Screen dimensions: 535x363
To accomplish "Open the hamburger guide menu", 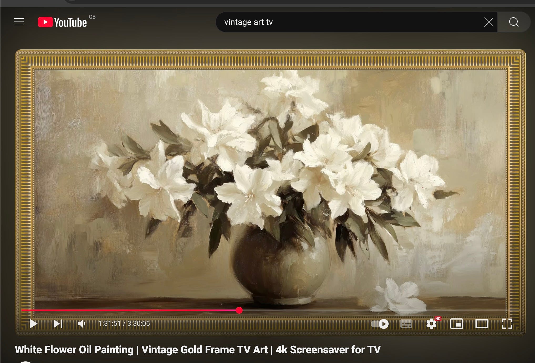I will pyautogui.click(x=19, y=22).
